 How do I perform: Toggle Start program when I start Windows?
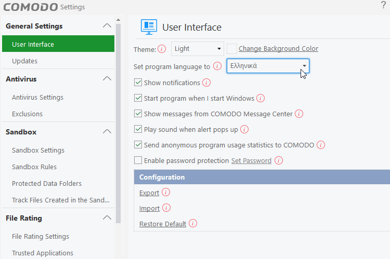(138, 98)
